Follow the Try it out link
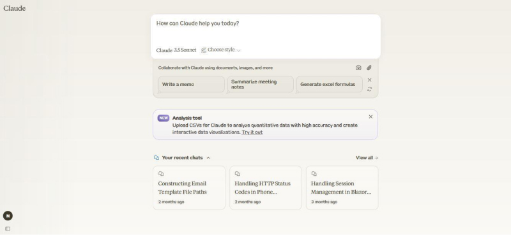511x235 pixels. [x=252, y=132]
